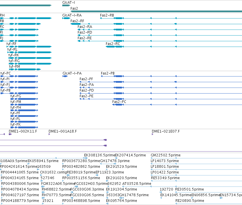Select the RP004441065.5prime EST label
242x205 pixels.
[x=20, y=172]
